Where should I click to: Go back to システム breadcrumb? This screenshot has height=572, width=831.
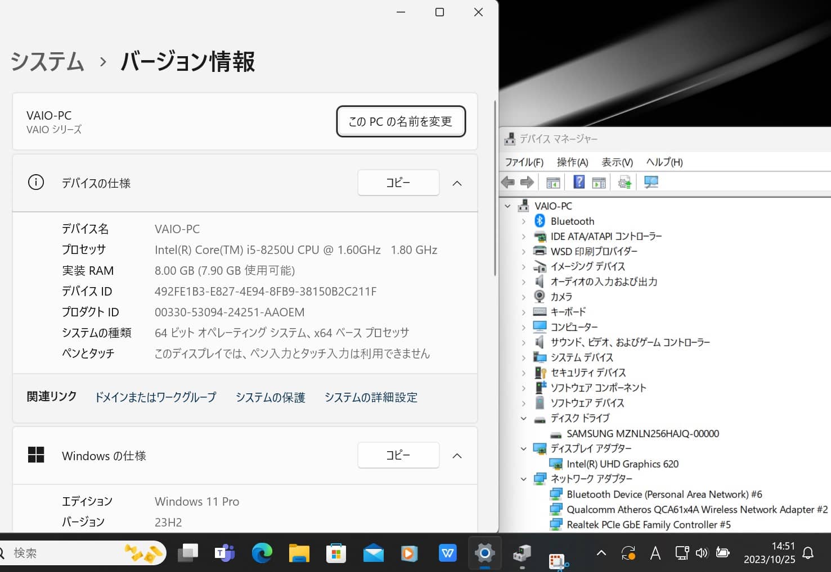coord(47,61)
